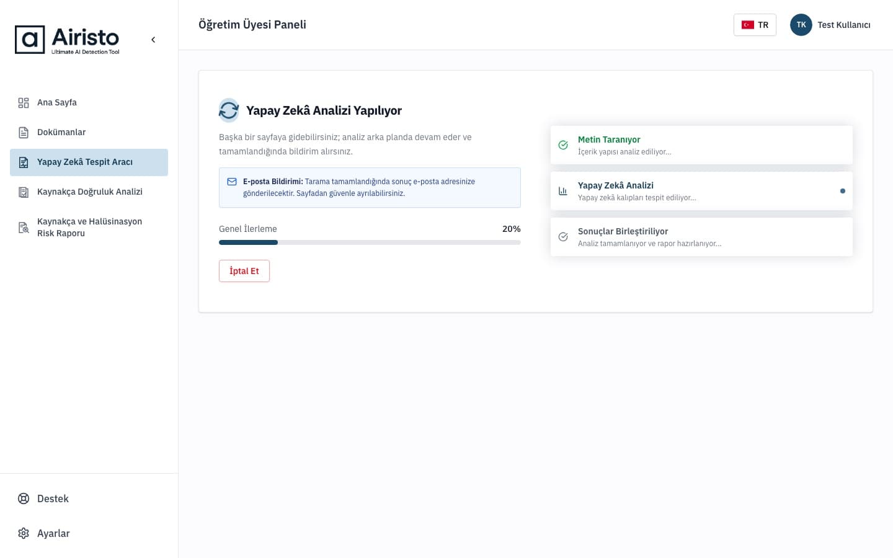The height and width of the screenshot is (558, 893).
Task: Click the Airisto logo
Action: (67, 40)
